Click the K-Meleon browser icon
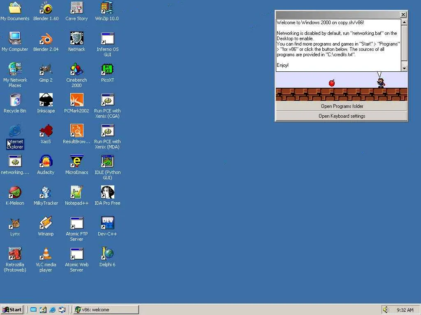Image resolution: width=421 pixels, height=315 pixels. click(15, 192)
